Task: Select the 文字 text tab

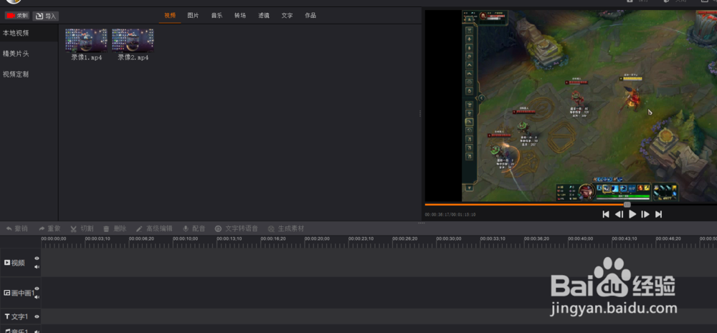Action: click(288, 16)
